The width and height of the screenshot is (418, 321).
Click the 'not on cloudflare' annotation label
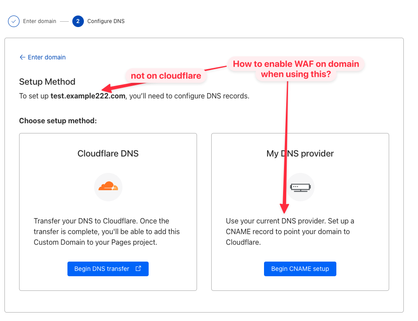pyautogui.click(x=166, y=76)
